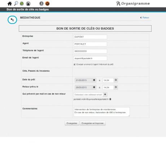Click the Enregistrer button
This screenshot has width=166, height=143.
point(72,123)
